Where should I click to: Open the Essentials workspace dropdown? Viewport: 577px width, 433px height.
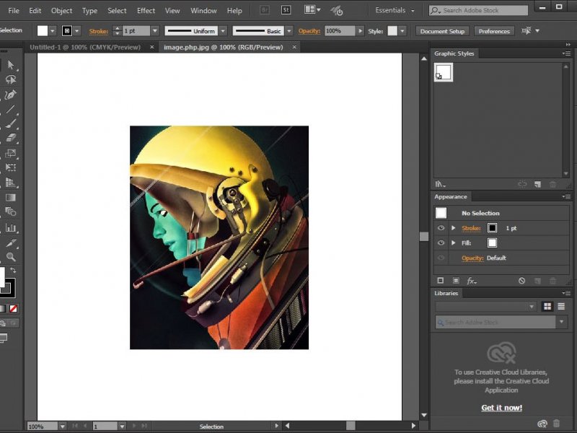coord(395,10)
